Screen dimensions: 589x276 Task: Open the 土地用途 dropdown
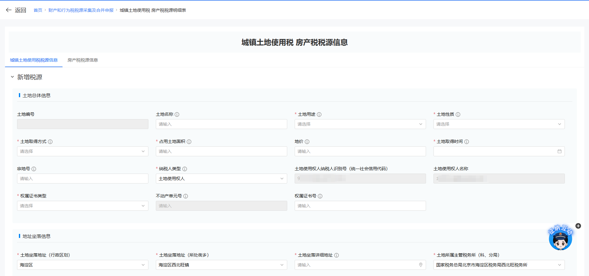[360, 124]
